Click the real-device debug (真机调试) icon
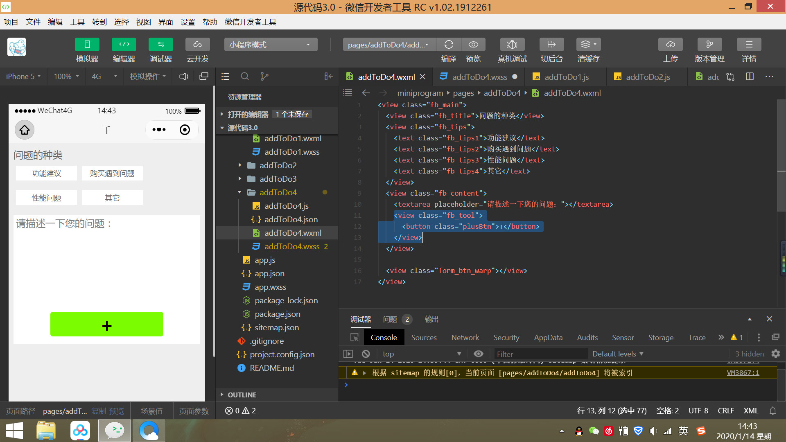The image size is (786, 442). tap(512, 45)
